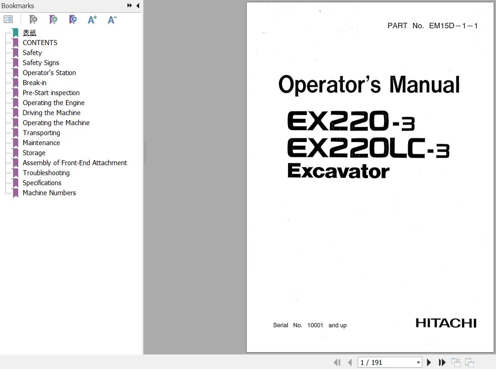496x369 pixels.
Task: Open the bookmarks options list icon
Action: [8, 20]
